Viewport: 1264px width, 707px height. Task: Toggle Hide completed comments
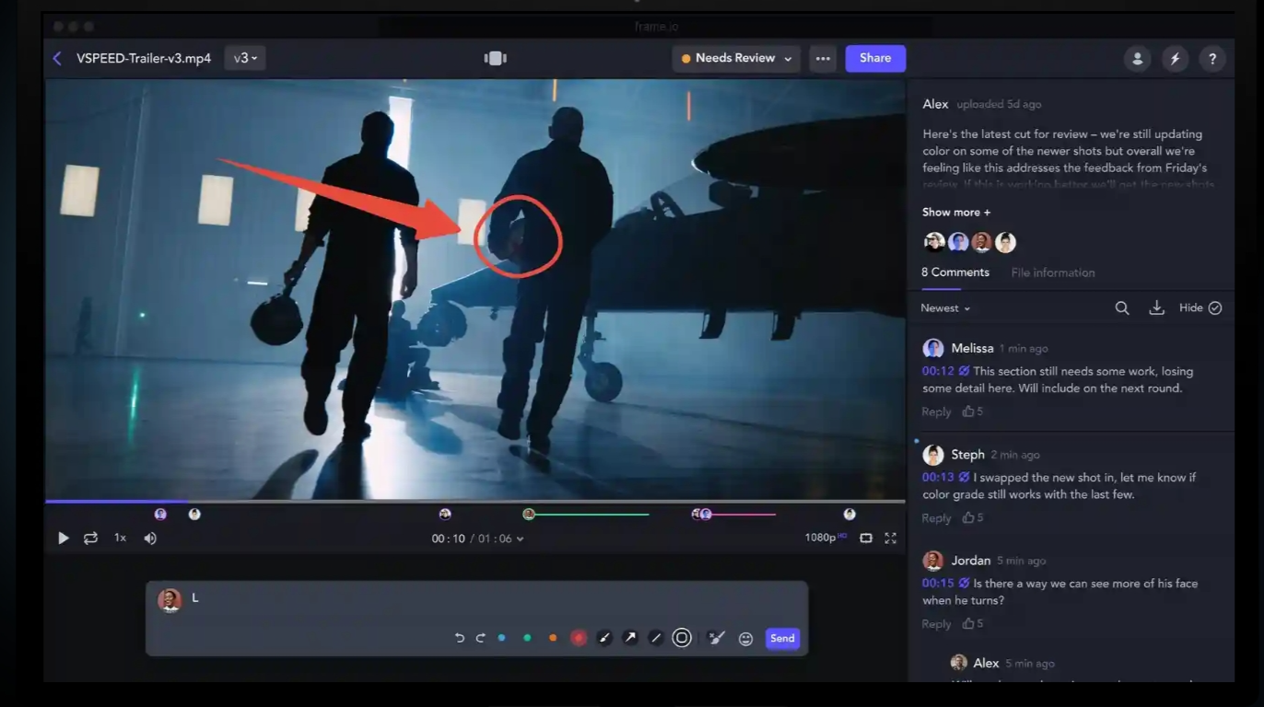tap(1200, 308)
